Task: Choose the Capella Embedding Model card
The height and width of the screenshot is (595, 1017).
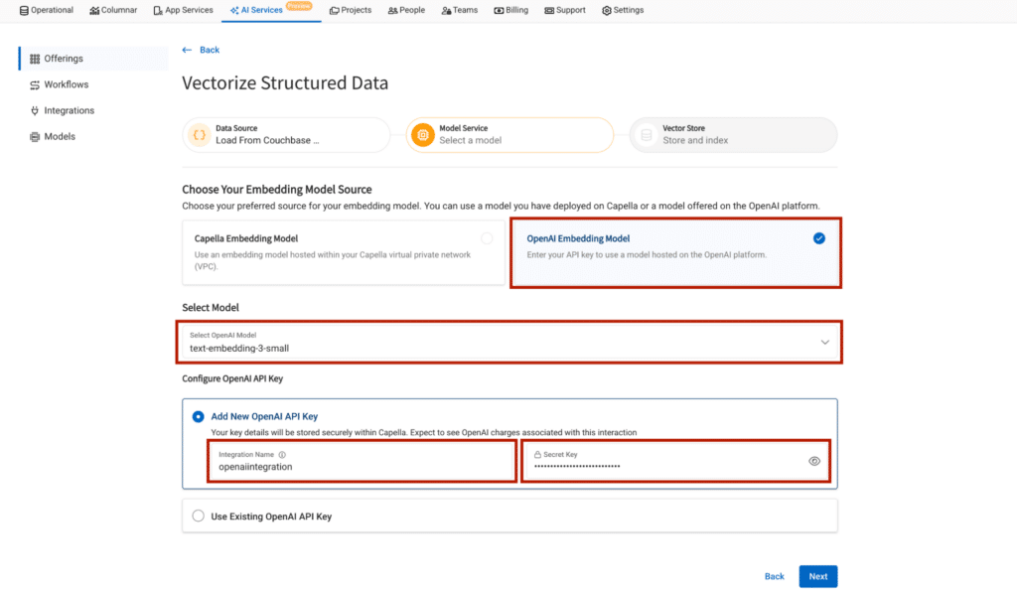Action: [x=343, y=252]
